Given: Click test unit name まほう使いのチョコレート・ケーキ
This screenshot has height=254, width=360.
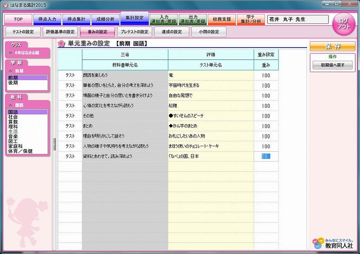Looking at the screenshot, I should [194, 146].
